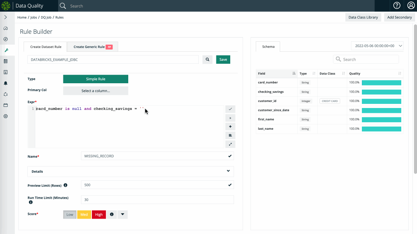Expand the Details section

click(130, 171)
